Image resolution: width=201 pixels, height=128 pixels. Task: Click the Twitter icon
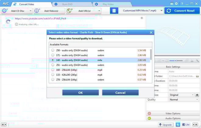pyautogui.click(x=178, y=125)
